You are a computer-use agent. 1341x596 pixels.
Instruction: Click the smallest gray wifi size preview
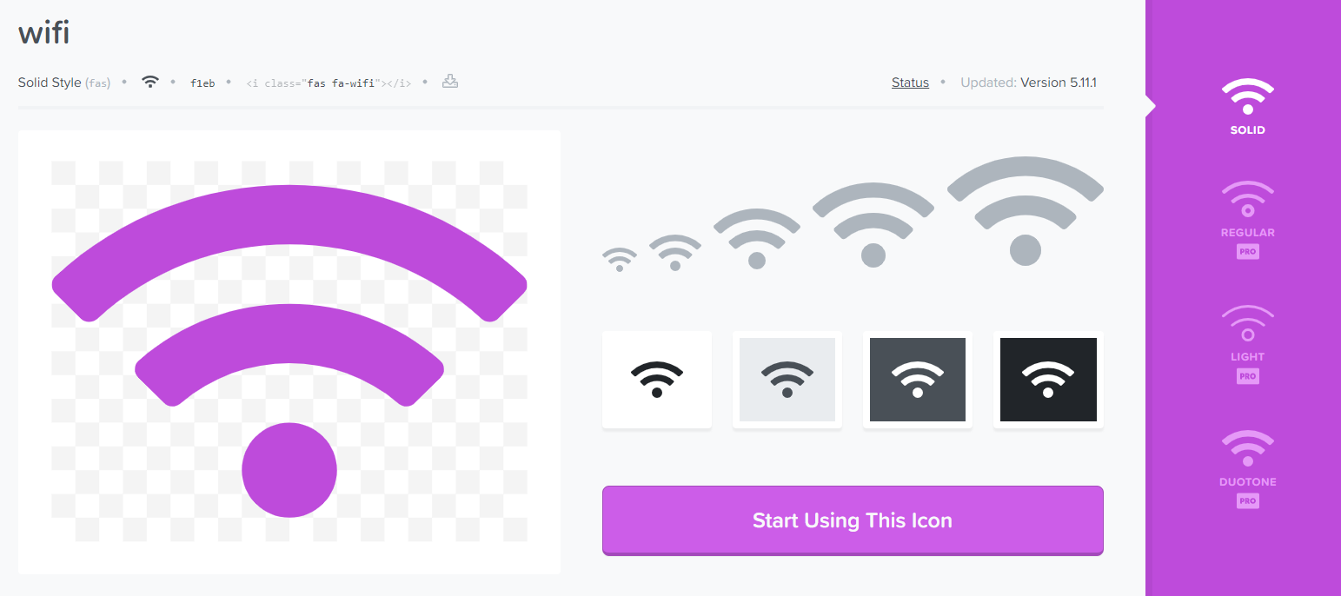pyautogui.click(x=620, y=260)
